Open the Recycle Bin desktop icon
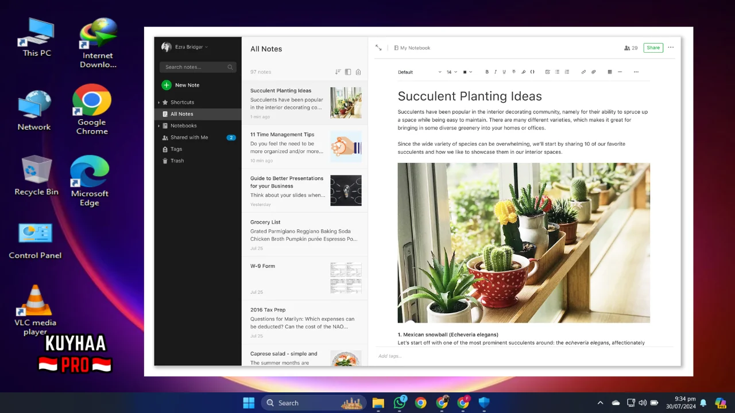Screen dimensions: 735x413 (x=36, y=176)
